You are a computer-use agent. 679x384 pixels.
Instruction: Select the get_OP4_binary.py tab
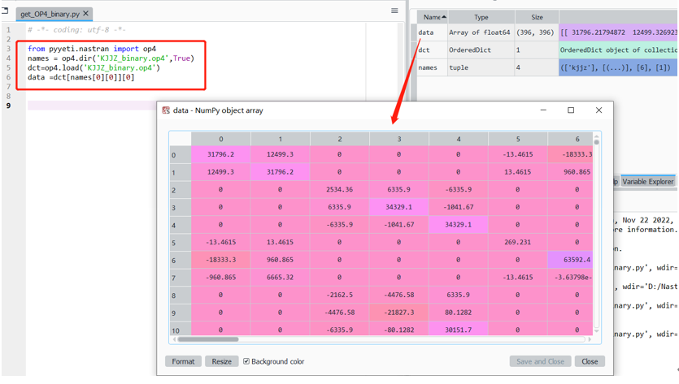[x=54, y=14]
